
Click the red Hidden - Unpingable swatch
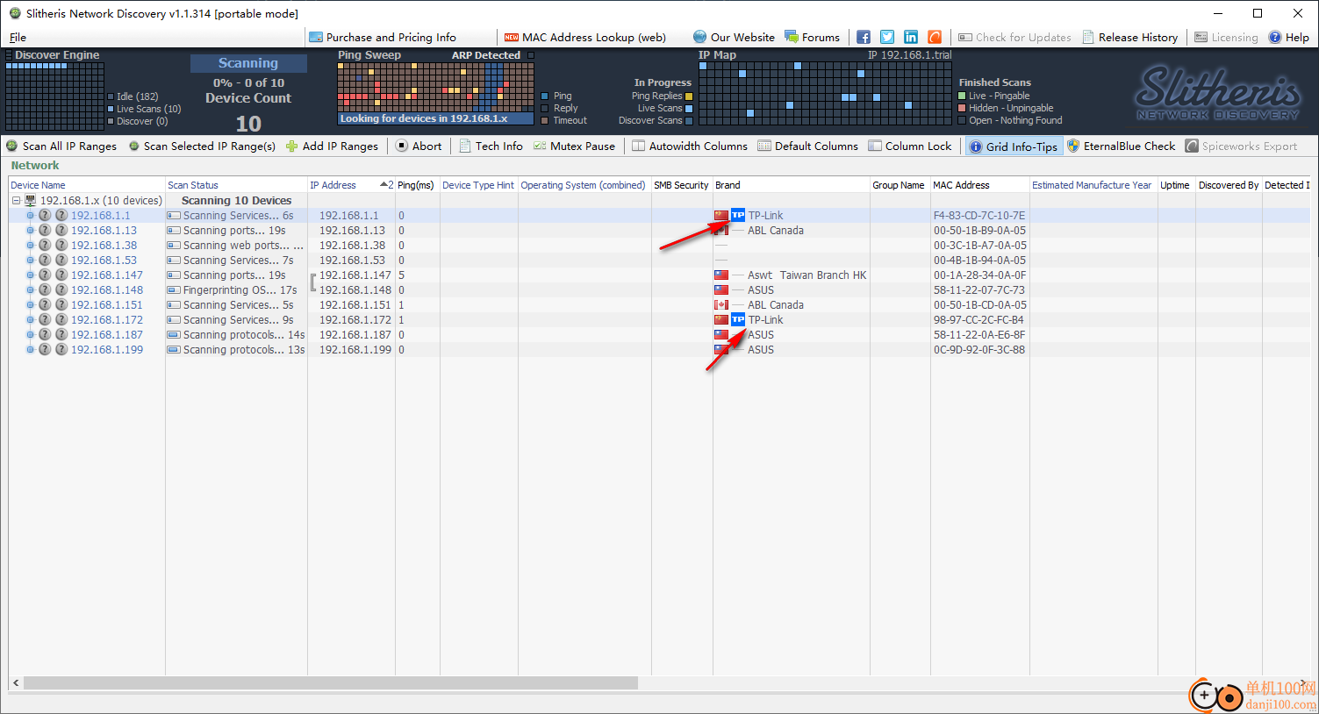coord(963,108)
